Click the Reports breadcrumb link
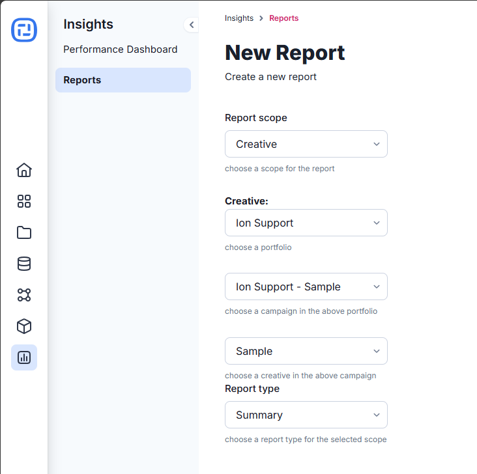477x474 pixels. 284,18
